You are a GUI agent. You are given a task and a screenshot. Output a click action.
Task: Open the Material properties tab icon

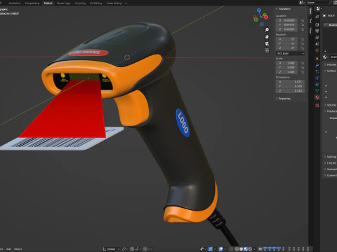point(317,97)
